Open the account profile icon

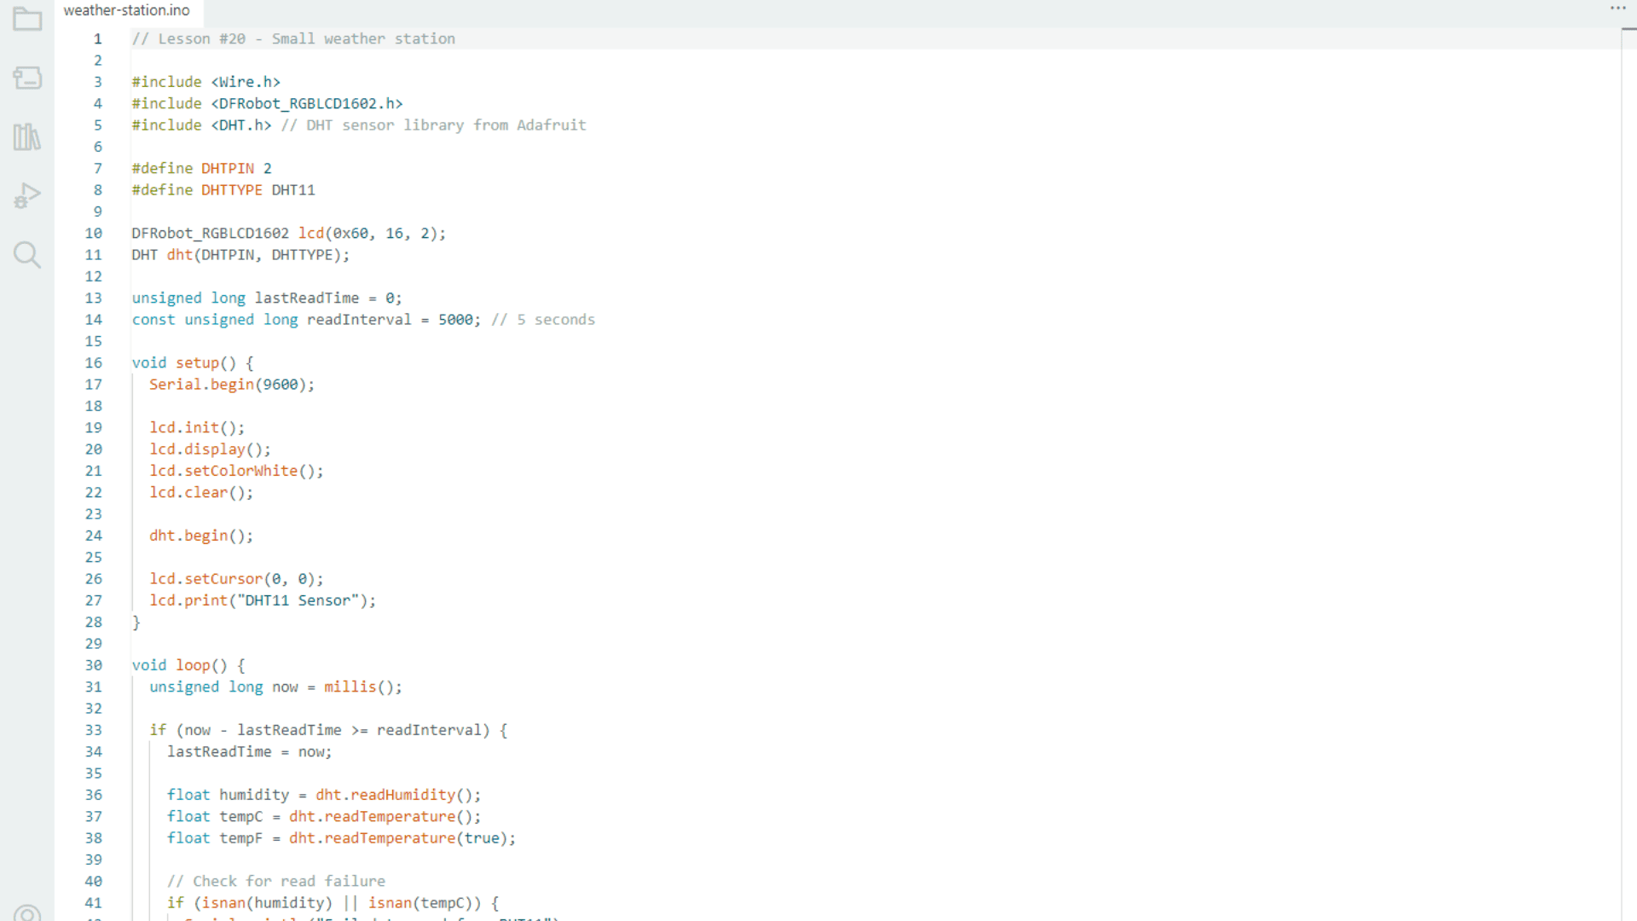(27, 912)
